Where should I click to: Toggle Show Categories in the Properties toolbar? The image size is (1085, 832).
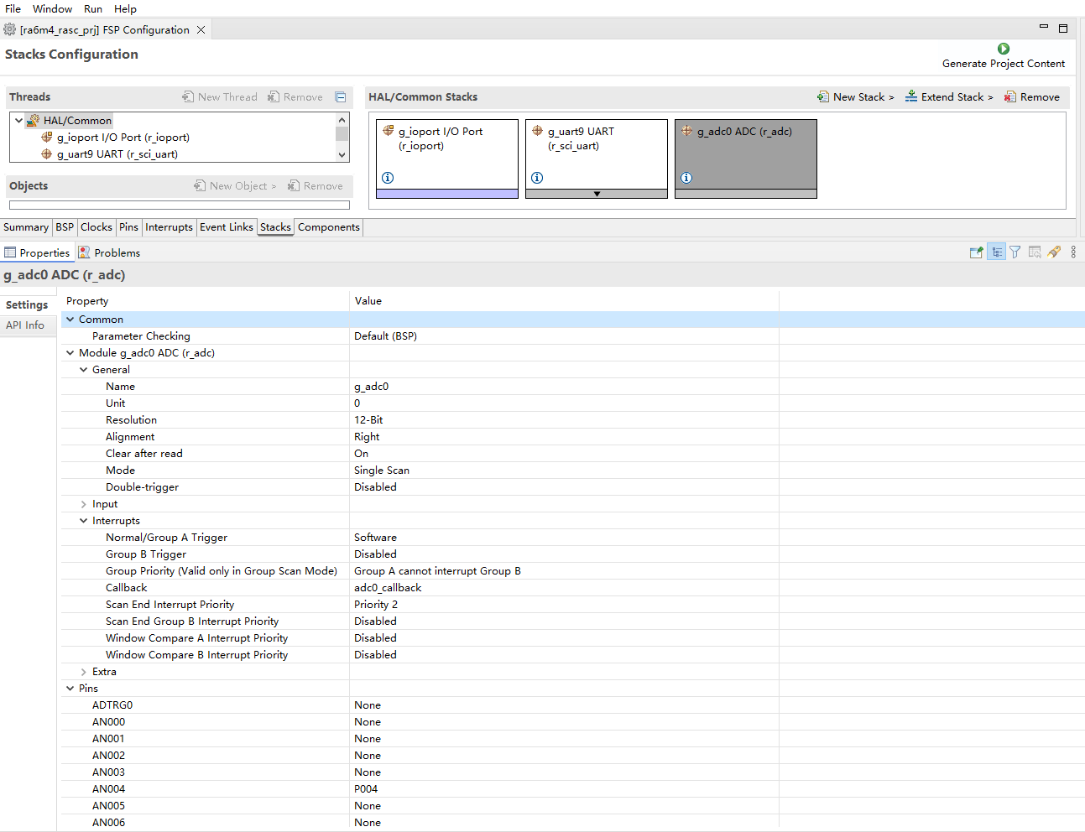click(996, 252)
